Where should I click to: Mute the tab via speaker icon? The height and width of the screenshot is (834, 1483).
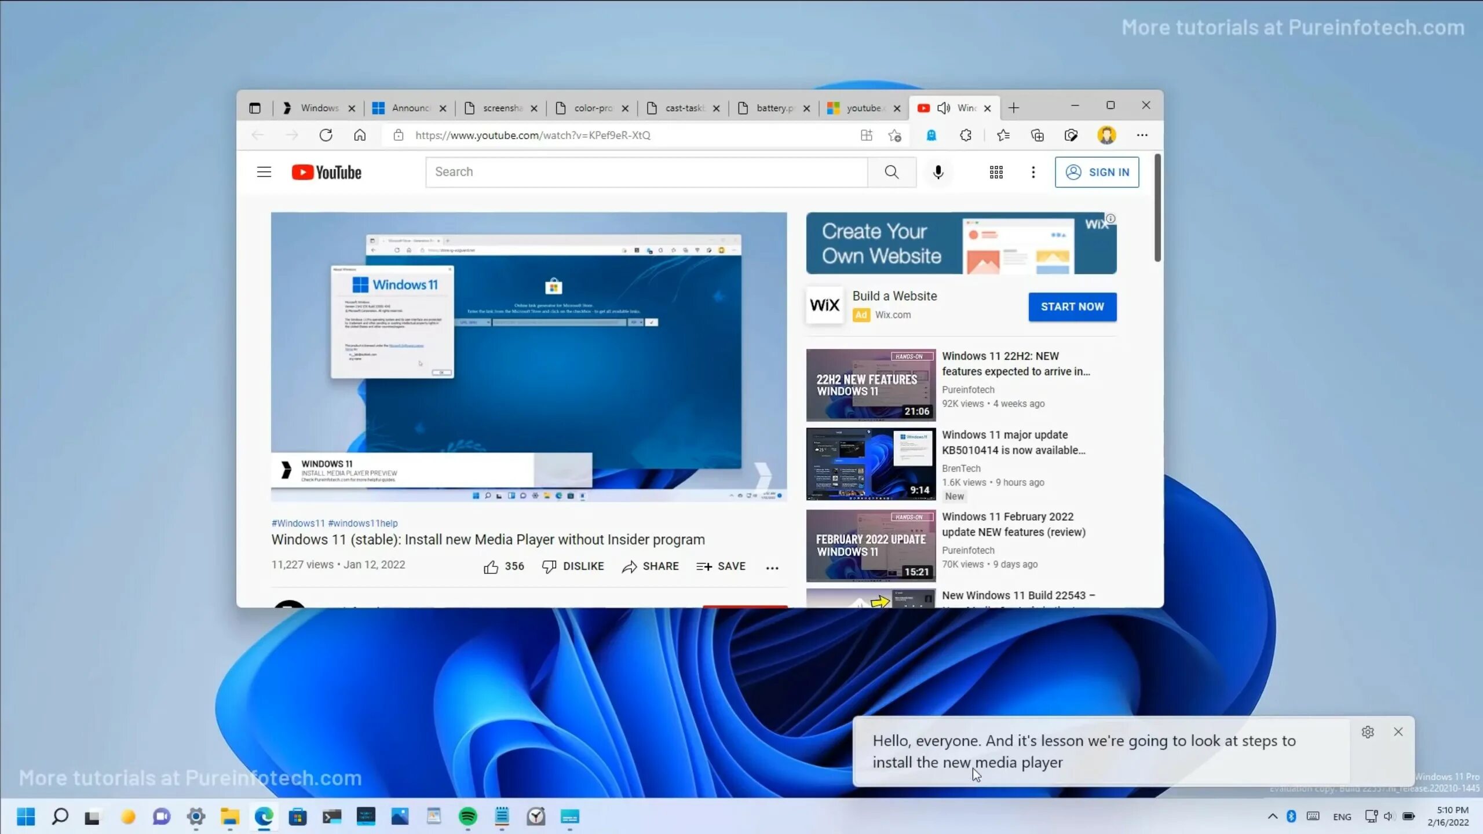click(x=944, y=108)
